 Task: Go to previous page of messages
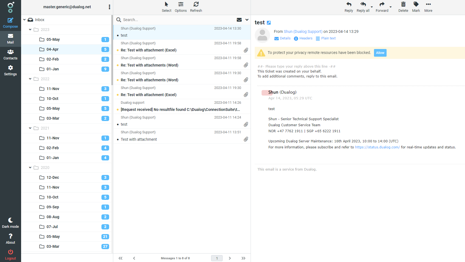(x=134, y=258)
